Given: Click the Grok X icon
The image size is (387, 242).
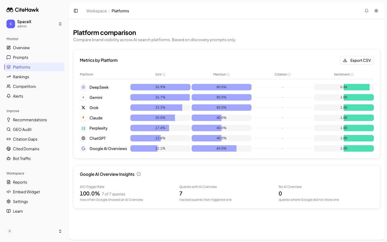Looking at the screenshot, I should pyautogui.click(x=83, y=108).
